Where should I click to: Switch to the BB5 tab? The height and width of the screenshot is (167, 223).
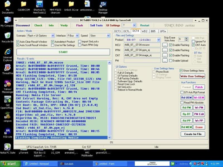pyautogui.click(x=153, y=31)
